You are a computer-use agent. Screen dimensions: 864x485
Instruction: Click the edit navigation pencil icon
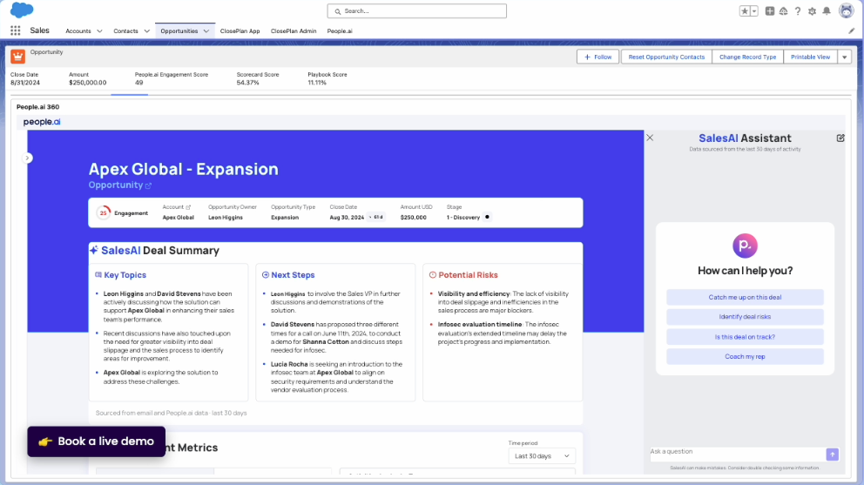851,30
